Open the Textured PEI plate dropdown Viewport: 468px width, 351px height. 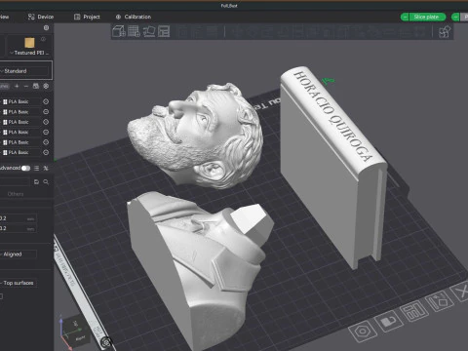(29, 53)
